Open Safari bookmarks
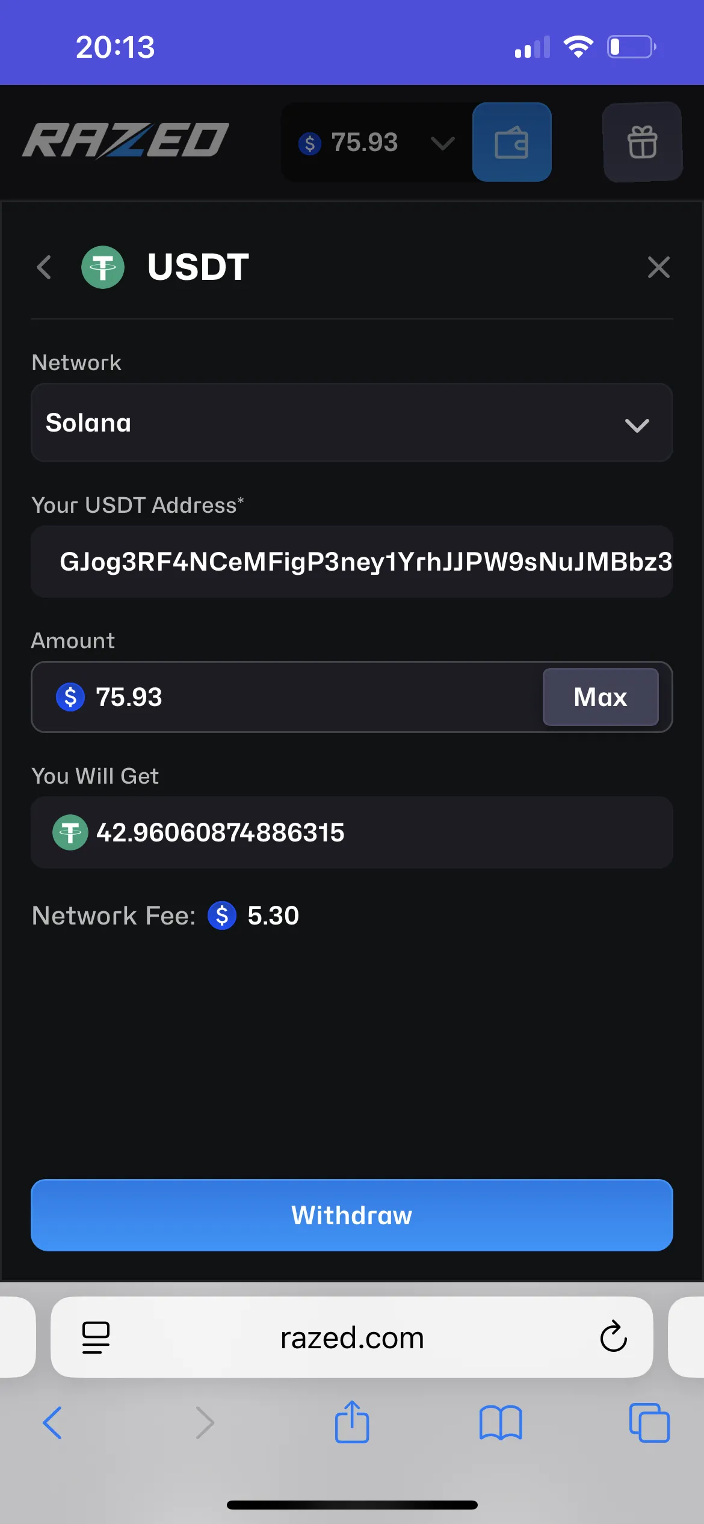This screenshot has height=1524, width=704. [501, 1423]
